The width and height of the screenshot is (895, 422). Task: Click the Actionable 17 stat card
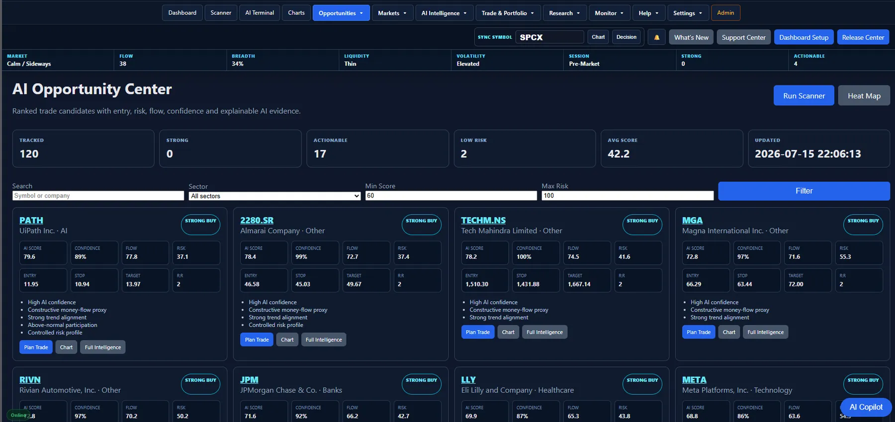point(377,148)
